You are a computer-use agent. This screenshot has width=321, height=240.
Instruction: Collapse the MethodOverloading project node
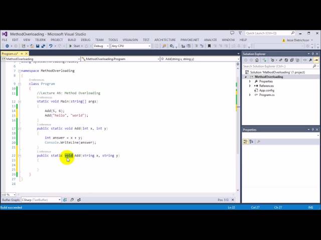[246, 77]
